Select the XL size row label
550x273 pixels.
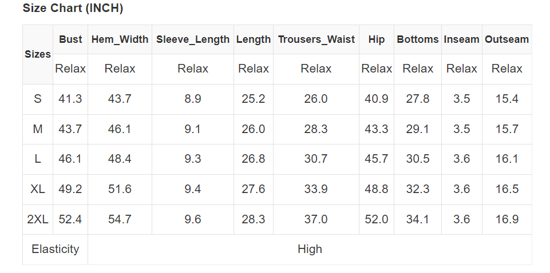(x=38, y=189)
